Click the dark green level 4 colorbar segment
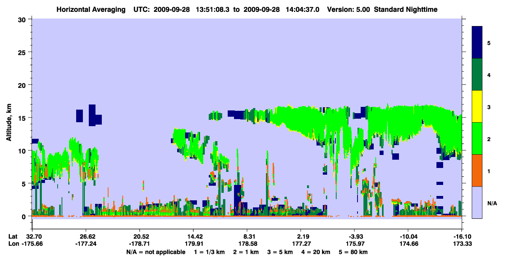The width and height of the screenshot is (513, 263). (x=477, y=75)
